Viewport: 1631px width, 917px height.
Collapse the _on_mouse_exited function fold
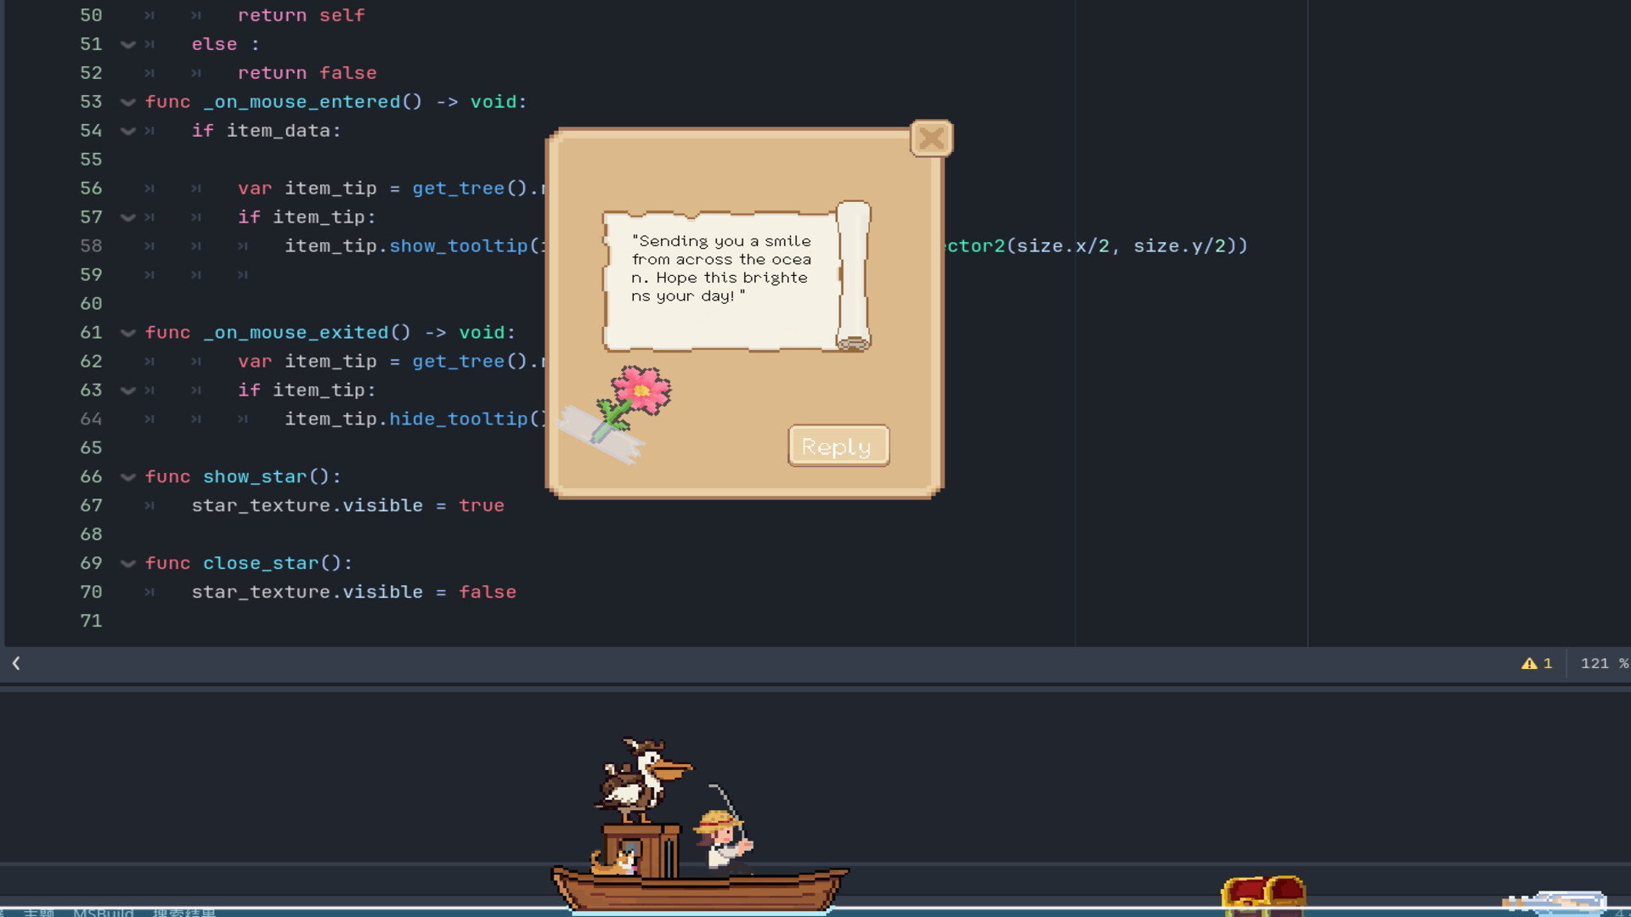pyautogui.click(x=127, y=333)
